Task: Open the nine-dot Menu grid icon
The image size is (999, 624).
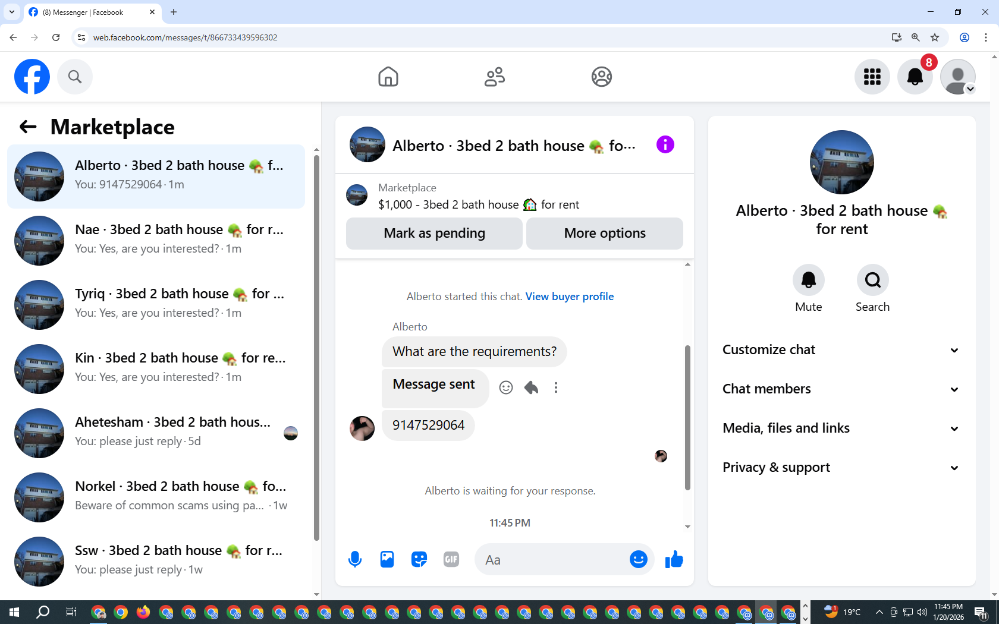Action: (872, 77)
